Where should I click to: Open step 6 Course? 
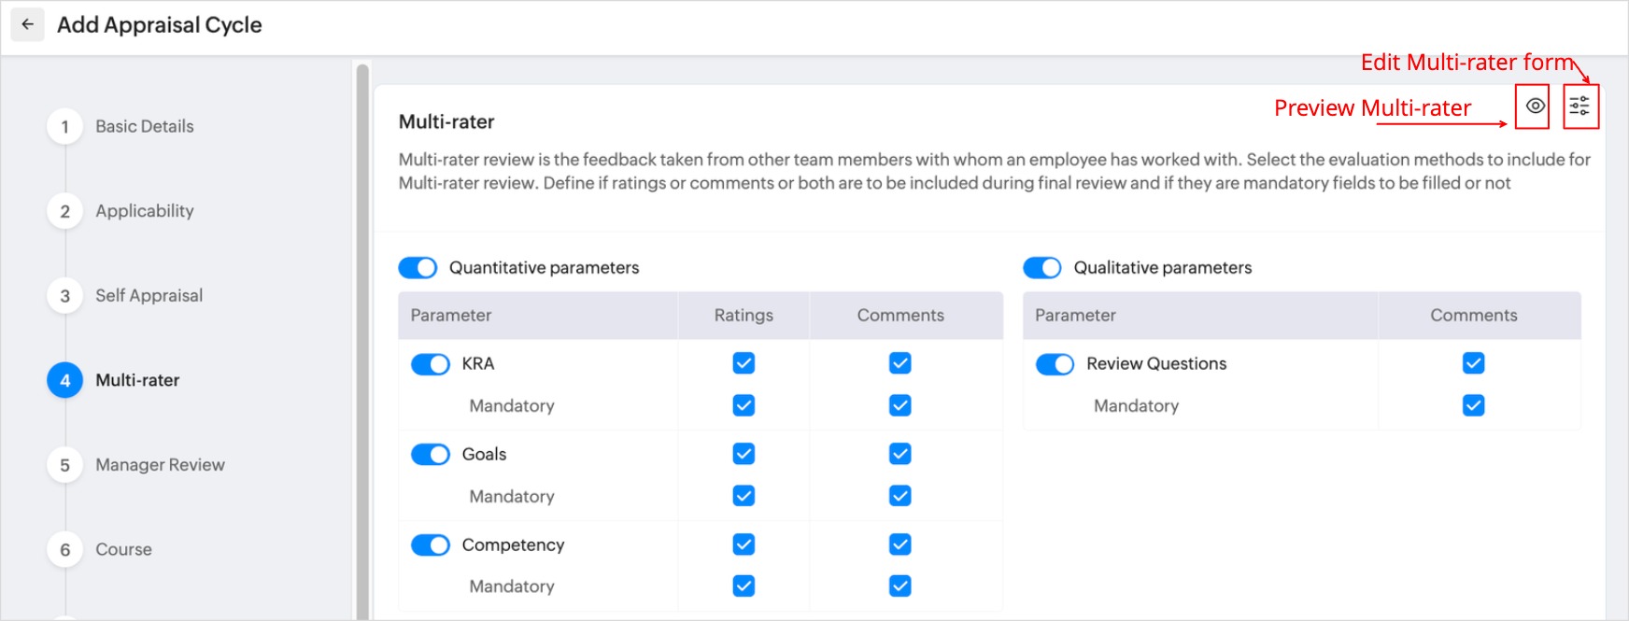point(100,550)
